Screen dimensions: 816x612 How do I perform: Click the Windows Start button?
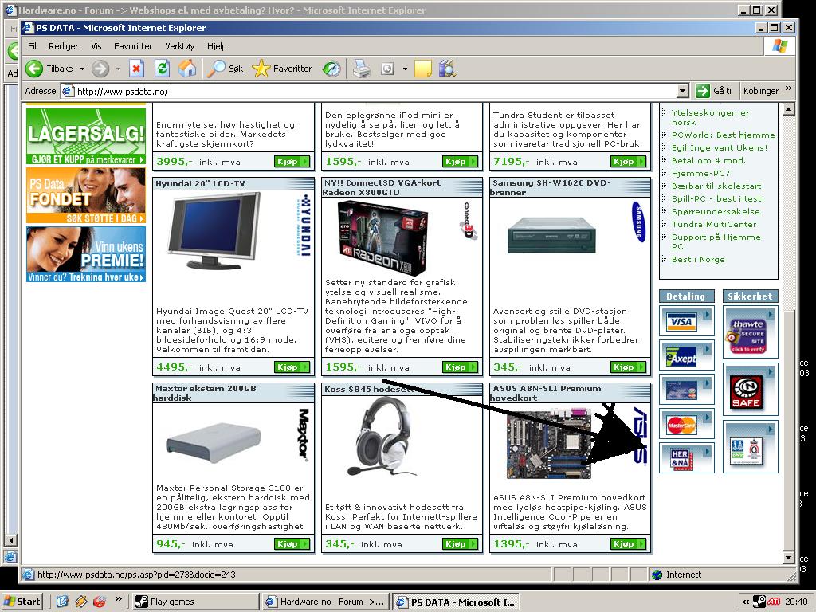coord(22,602)
